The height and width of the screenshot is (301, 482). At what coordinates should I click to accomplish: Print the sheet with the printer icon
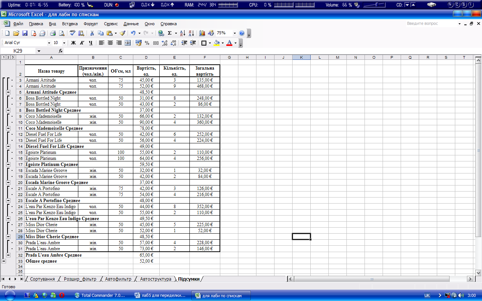pos(53,33)
